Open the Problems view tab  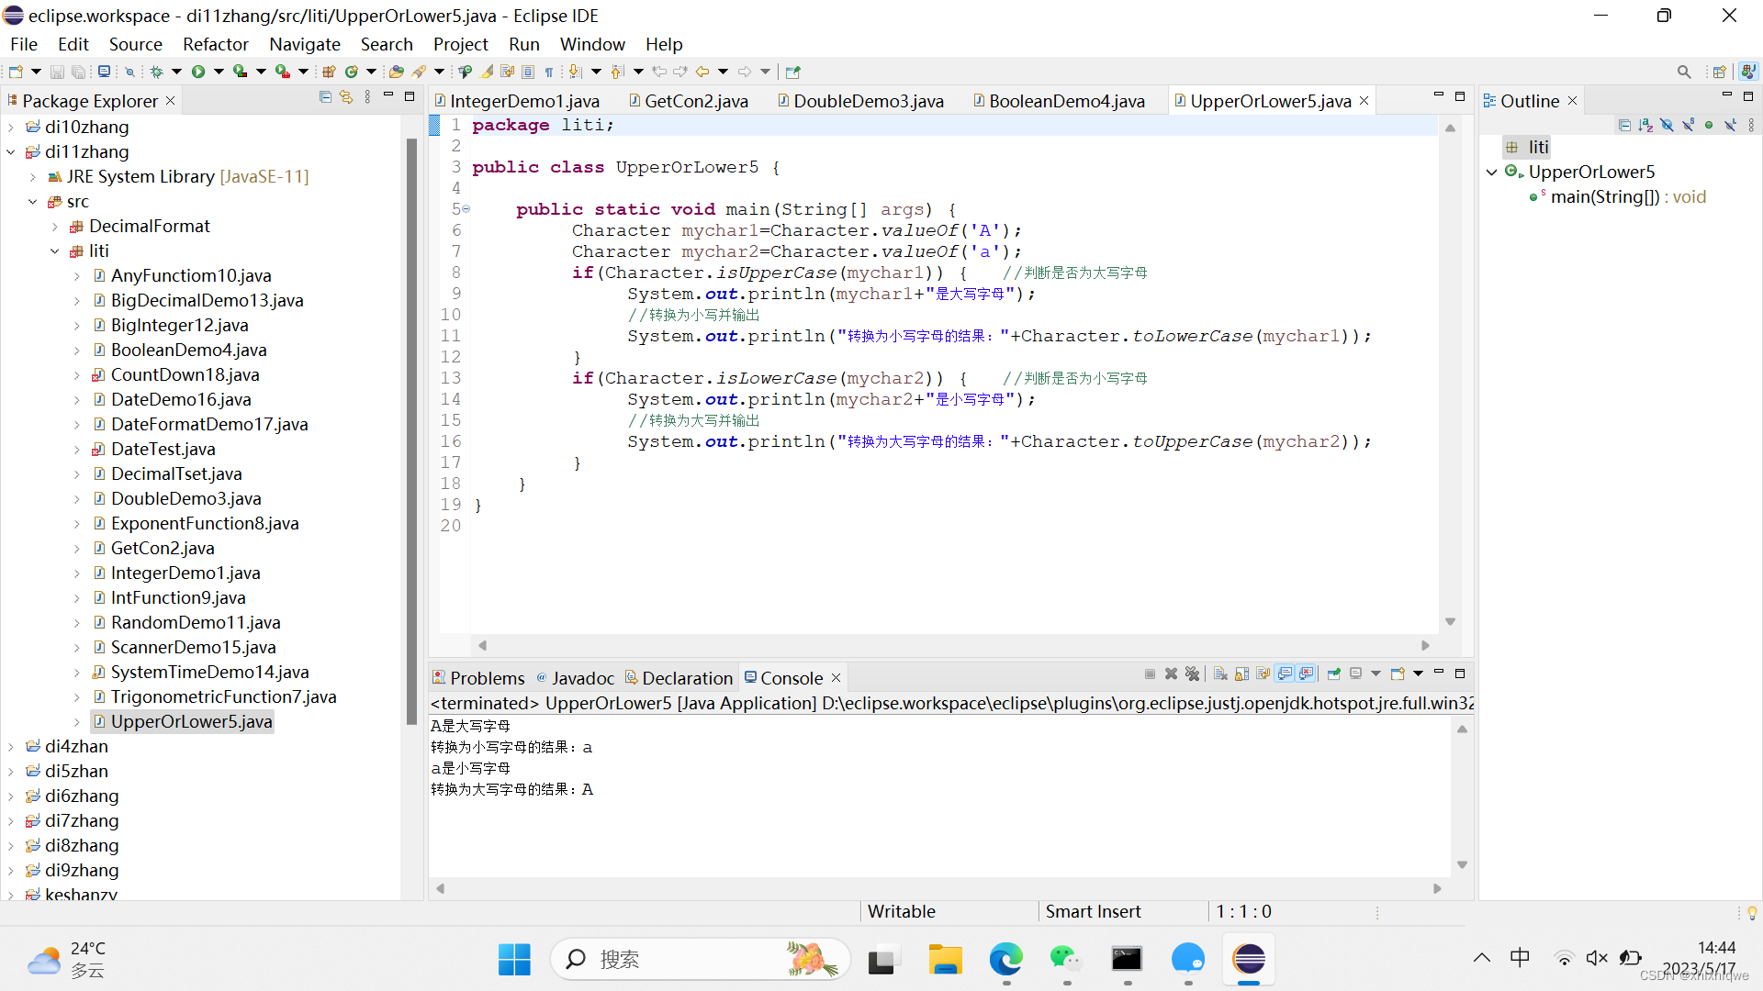487,678
